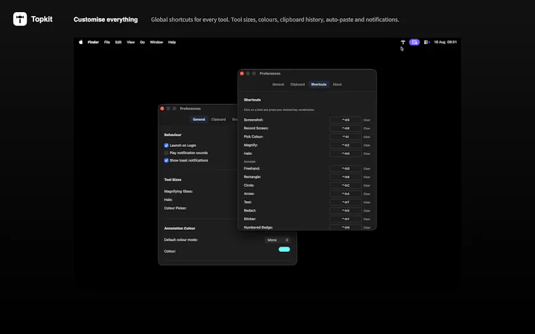Select Shortcuts tab in front Preferences window
535x334 pixels.
pos(319,85)
